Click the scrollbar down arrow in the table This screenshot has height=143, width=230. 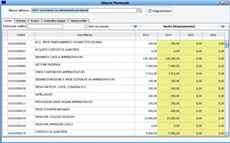tap(227, 134)
